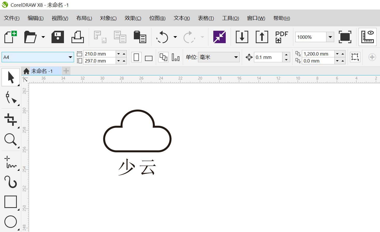Viewport: 380px width, 232px height.
Task: Open the A4 page size dropdown
Action: pos(70,57)
